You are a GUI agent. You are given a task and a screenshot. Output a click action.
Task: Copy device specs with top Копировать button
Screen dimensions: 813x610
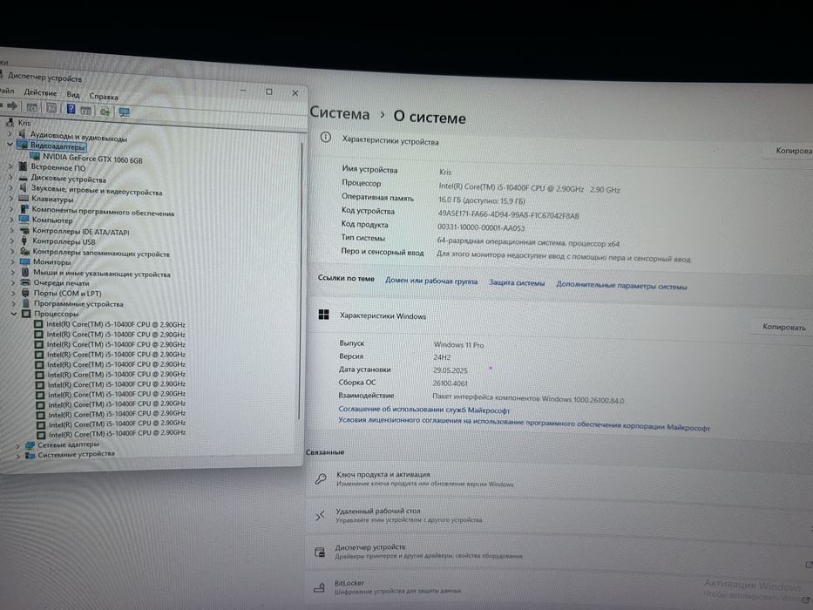tap(789, 151)
